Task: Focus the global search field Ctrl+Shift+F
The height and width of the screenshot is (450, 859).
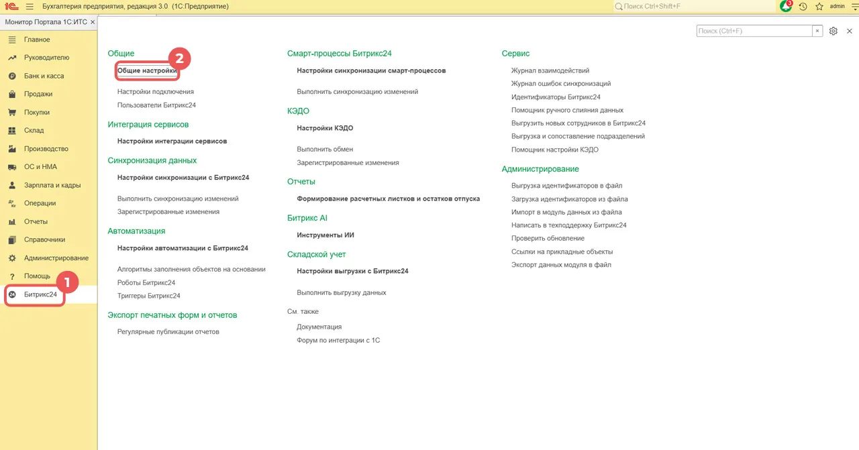Action: (694, 6)
